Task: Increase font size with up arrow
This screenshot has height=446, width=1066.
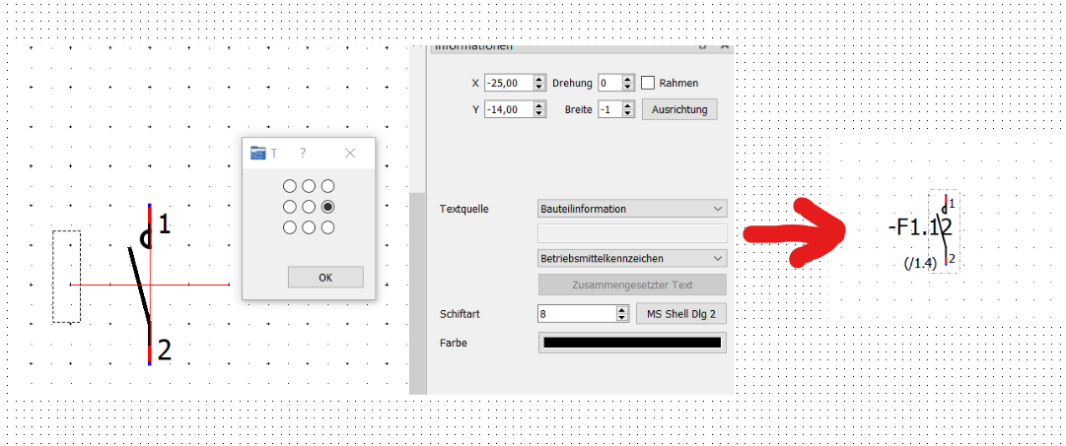Action: [623, 309]
